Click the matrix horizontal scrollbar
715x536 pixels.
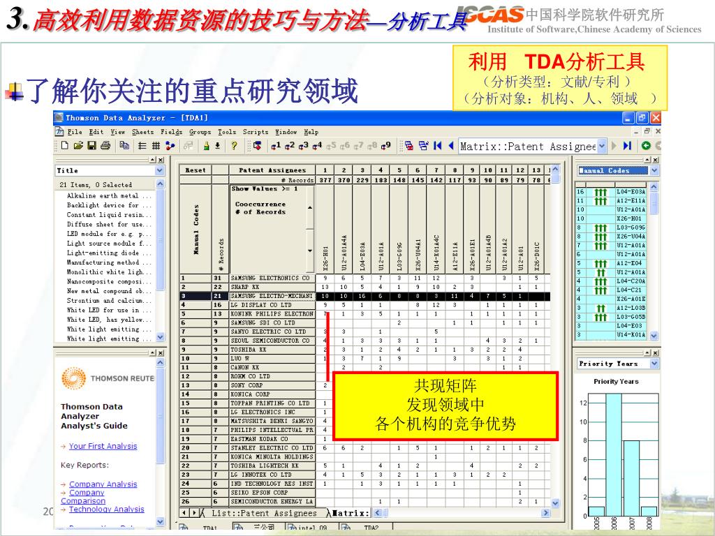pyautogui.click(x=462, y=513)
